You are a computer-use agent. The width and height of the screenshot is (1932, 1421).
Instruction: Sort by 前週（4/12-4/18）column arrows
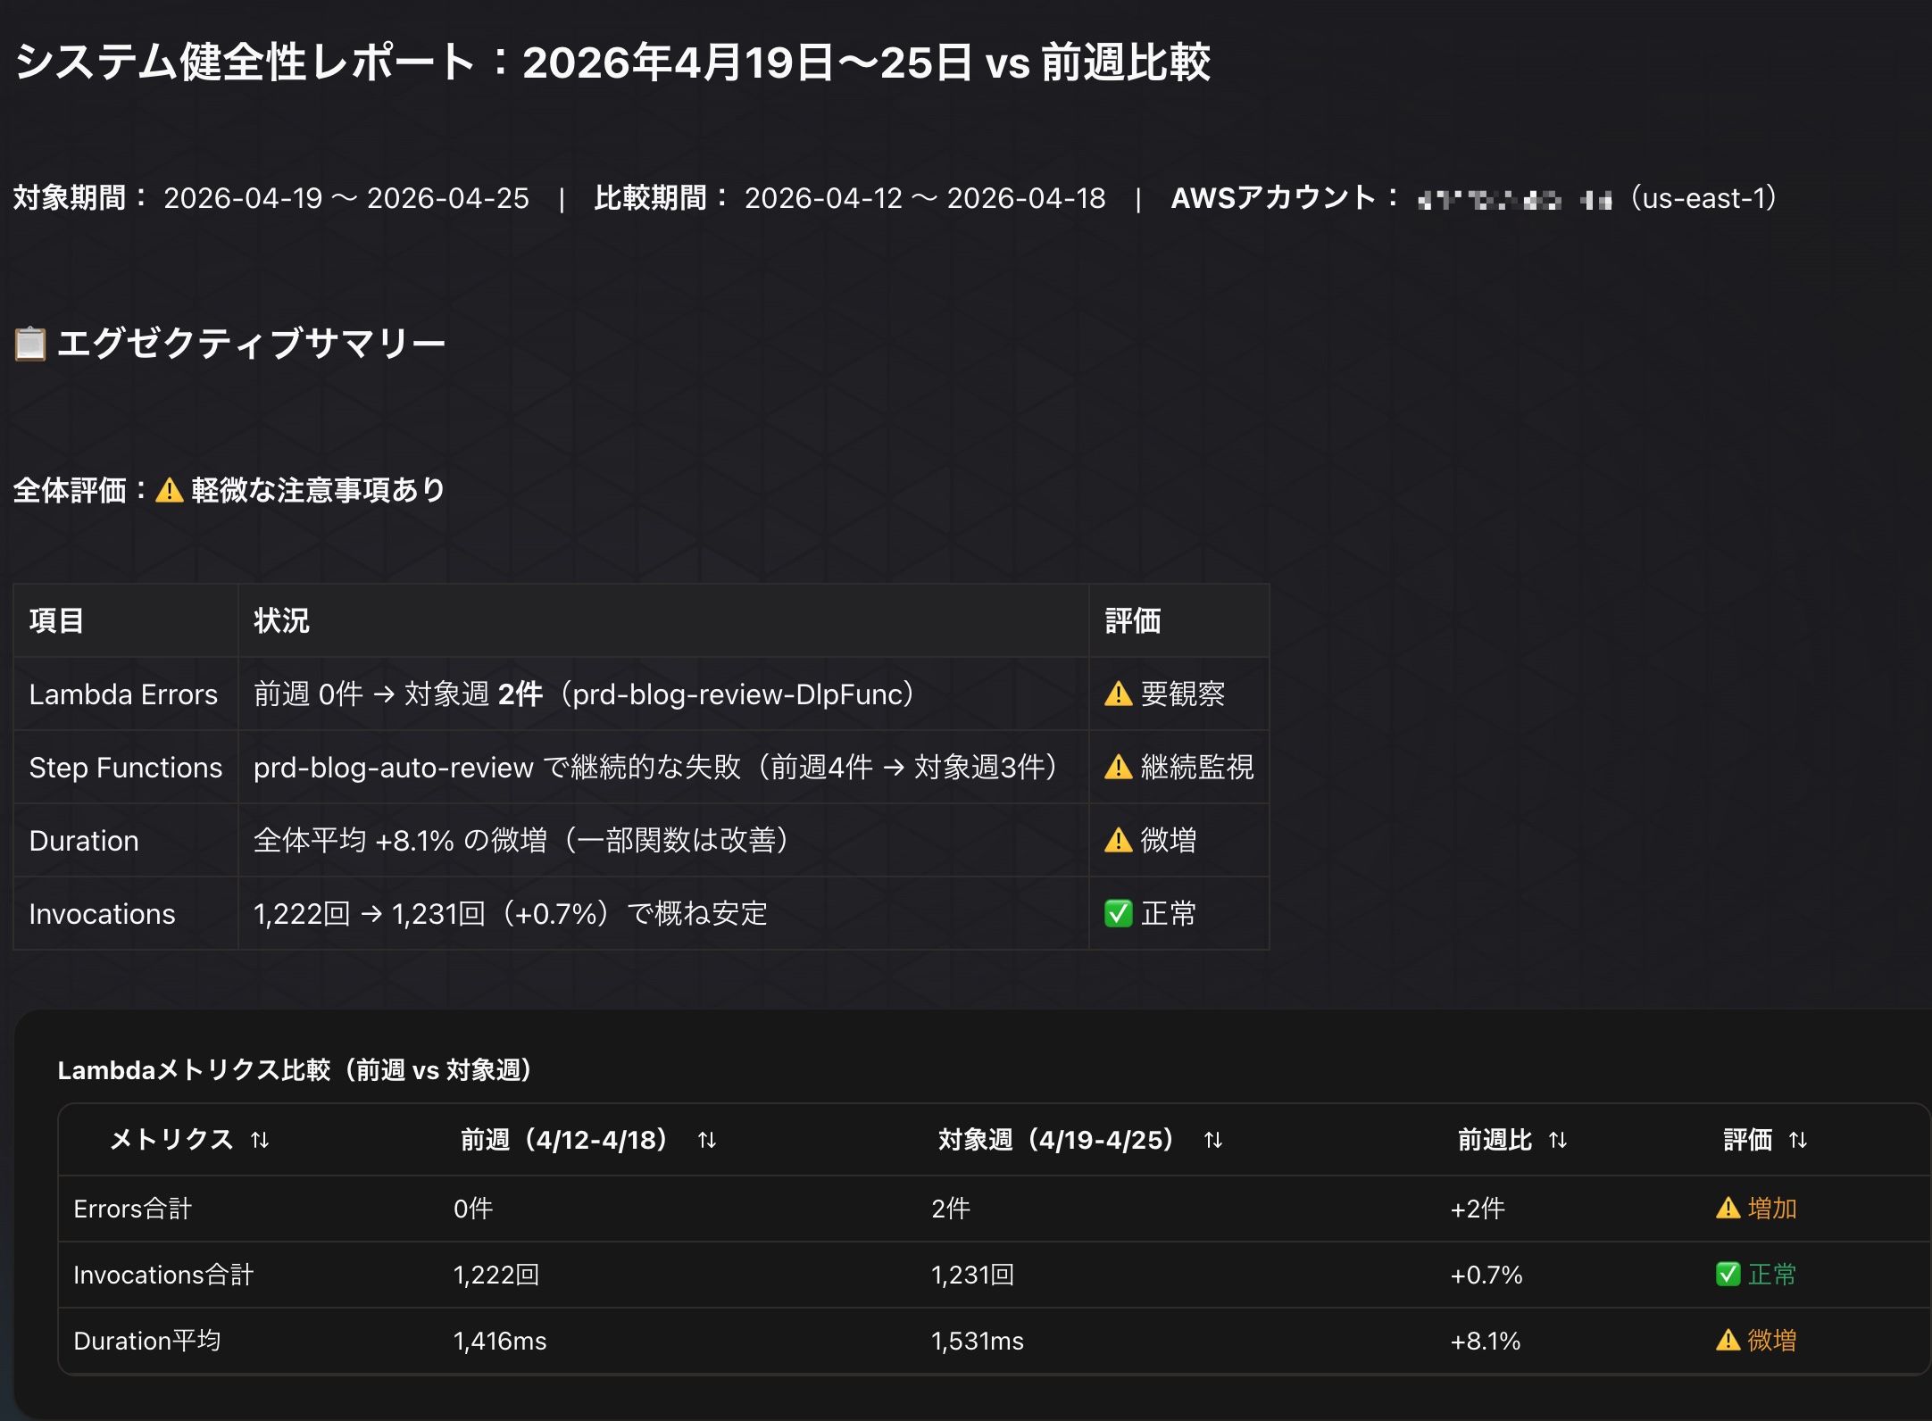click(707, 1140)
